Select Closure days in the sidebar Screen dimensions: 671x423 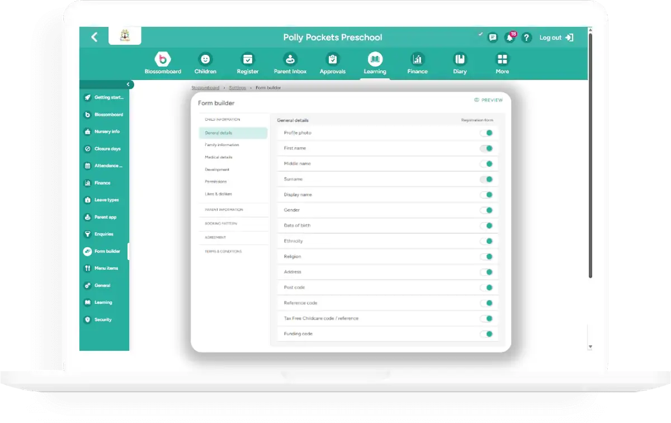click(107, 149)
